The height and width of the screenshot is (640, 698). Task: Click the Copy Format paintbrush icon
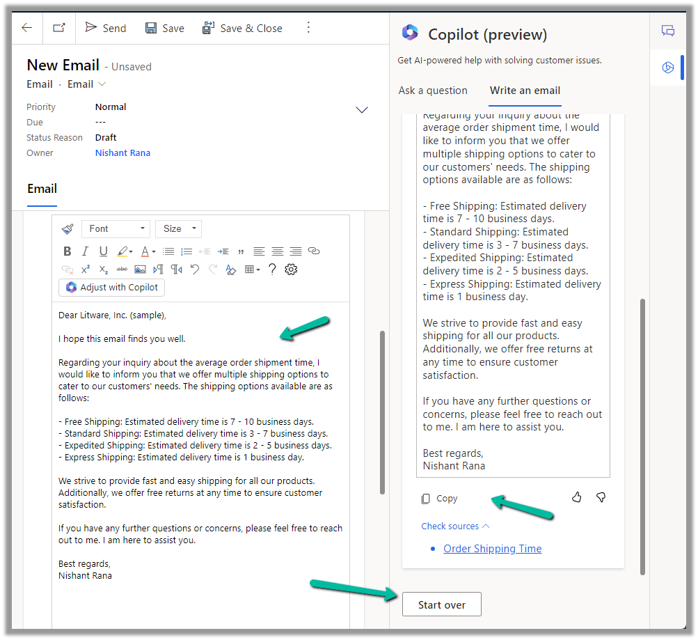point(68,229)
